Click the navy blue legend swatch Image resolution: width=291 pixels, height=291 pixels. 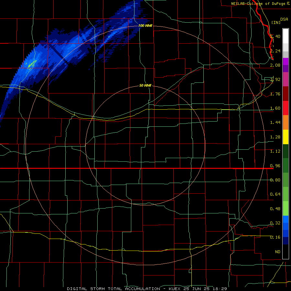tap(286, 241)
